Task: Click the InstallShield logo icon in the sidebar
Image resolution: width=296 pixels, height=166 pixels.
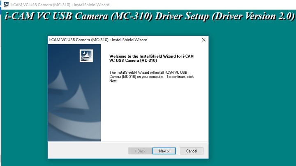Action: [86, 56]
